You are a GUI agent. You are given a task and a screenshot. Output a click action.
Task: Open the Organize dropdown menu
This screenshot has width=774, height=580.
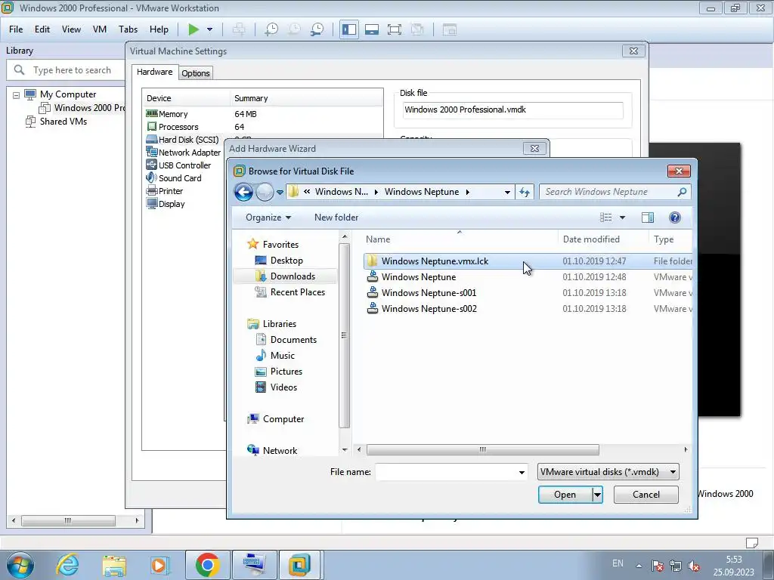click(268, 217)
